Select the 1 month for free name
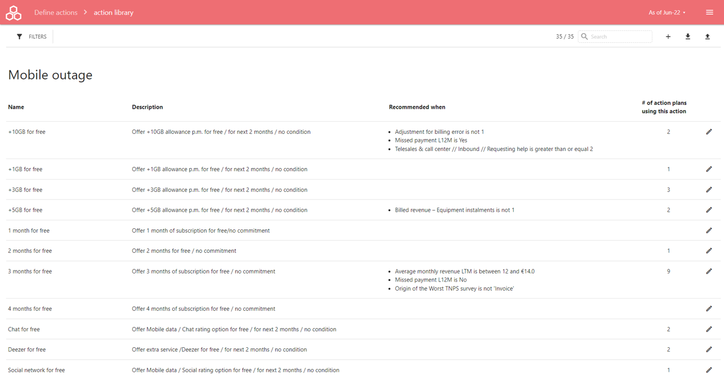 (x=29, y=231)
